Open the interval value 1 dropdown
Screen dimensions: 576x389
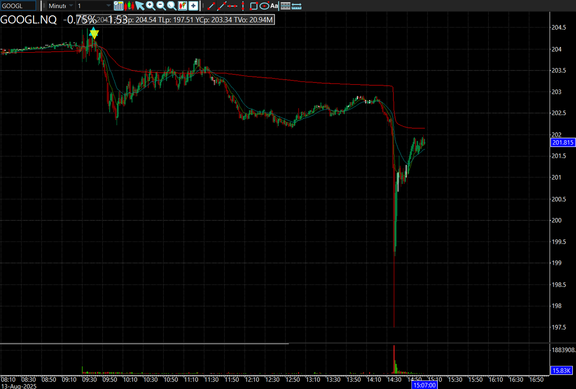click(x=94, y=6)
